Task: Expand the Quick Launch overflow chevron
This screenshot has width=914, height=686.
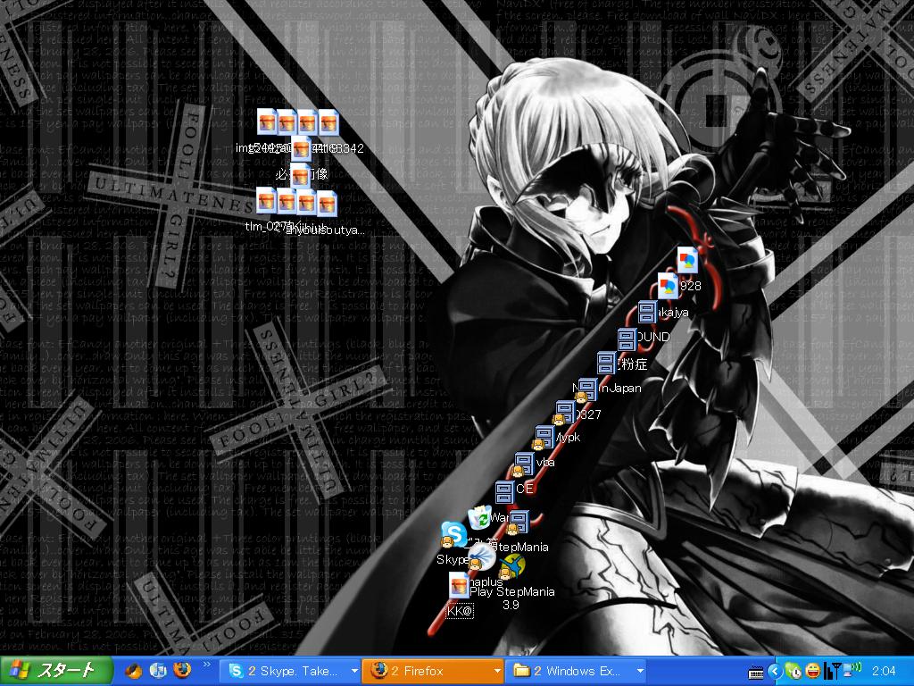Action: 206,665
